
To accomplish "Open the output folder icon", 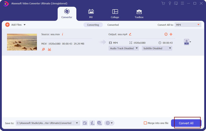I will (85, 123).
